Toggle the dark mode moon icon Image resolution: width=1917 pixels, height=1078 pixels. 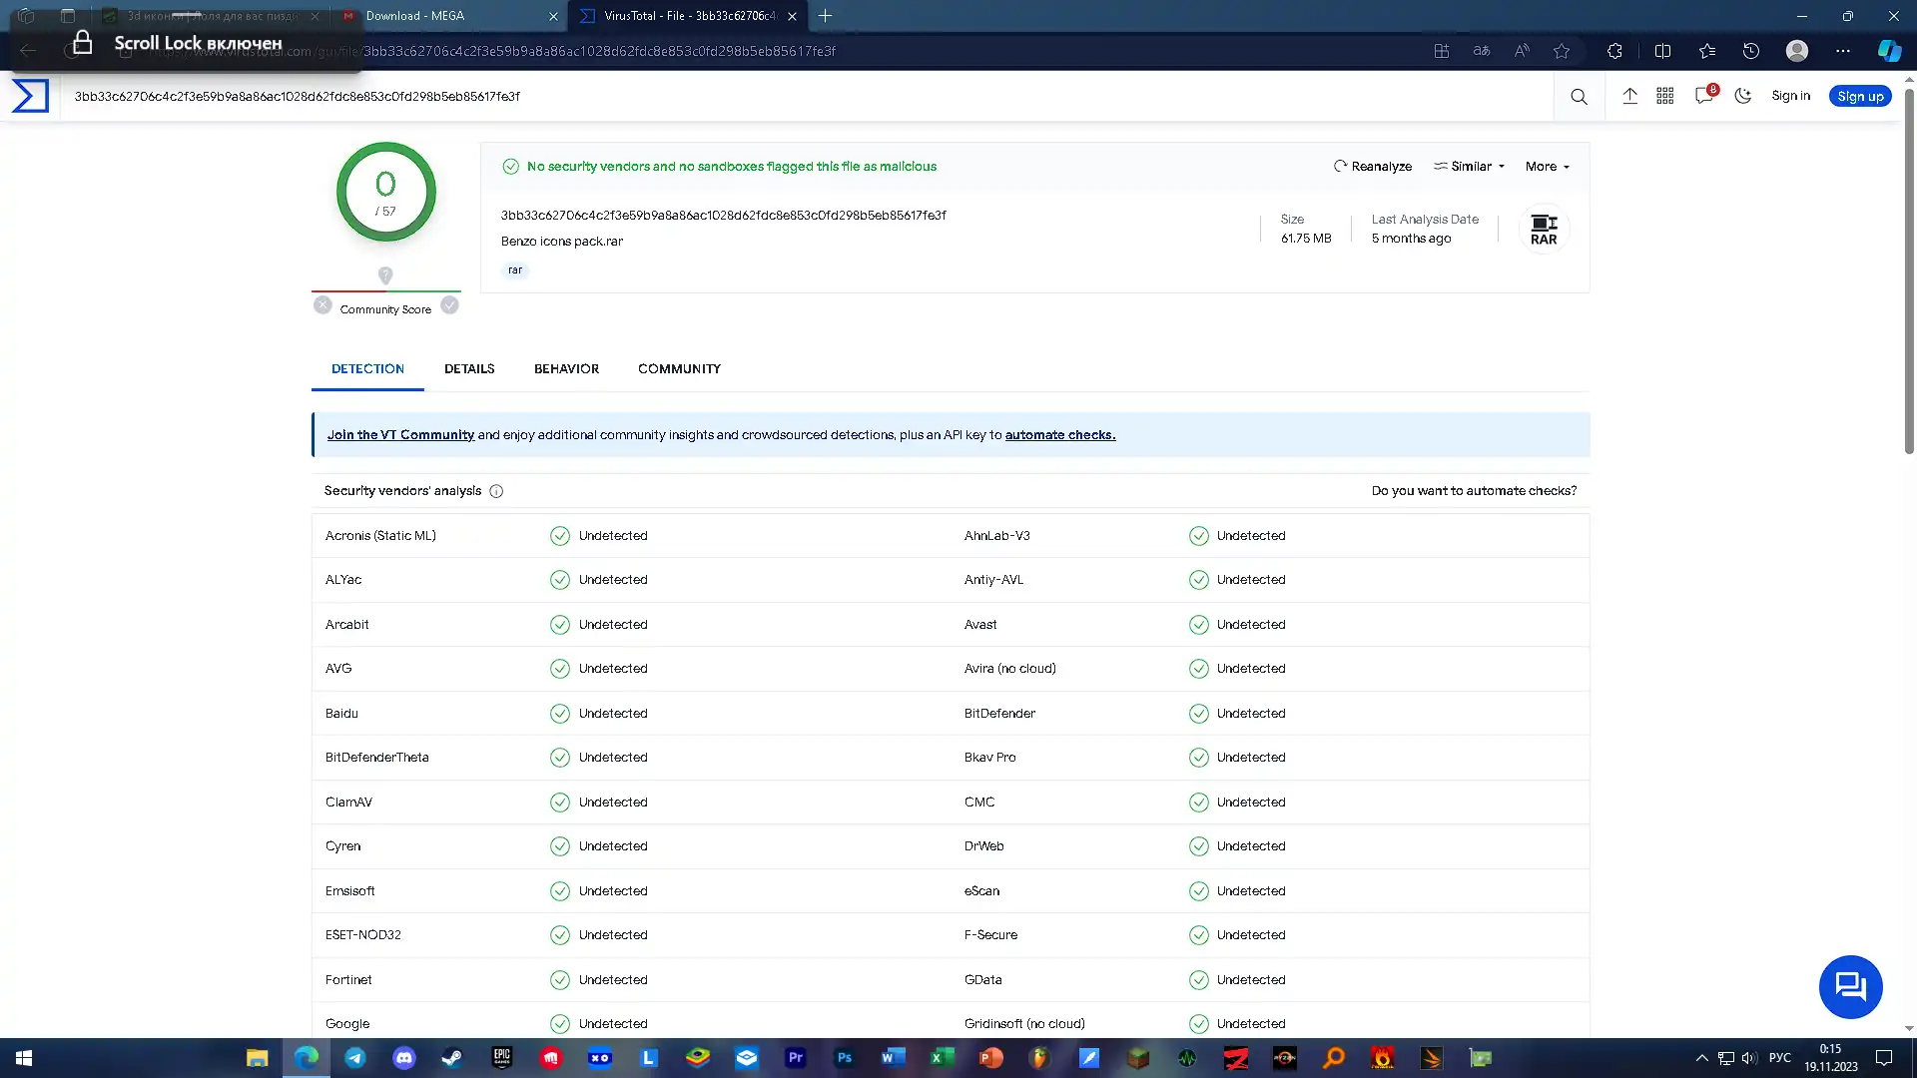coord(1743,96)
